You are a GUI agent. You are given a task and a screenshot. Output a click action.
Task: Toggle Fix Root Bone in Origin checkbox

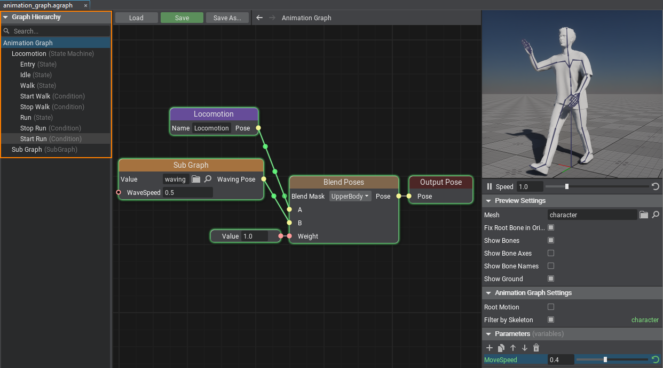[551, 227]
